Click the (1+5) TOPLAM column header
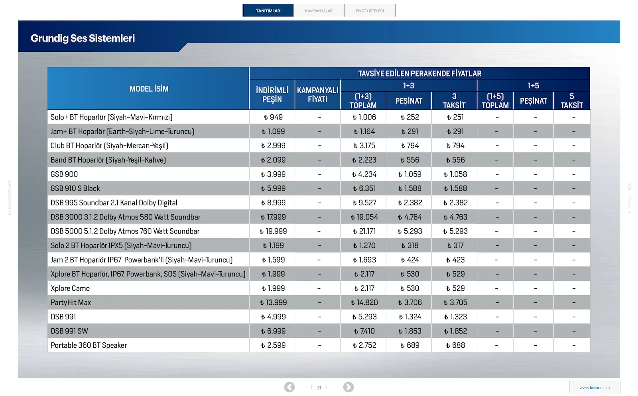 (x=495, y=101)
